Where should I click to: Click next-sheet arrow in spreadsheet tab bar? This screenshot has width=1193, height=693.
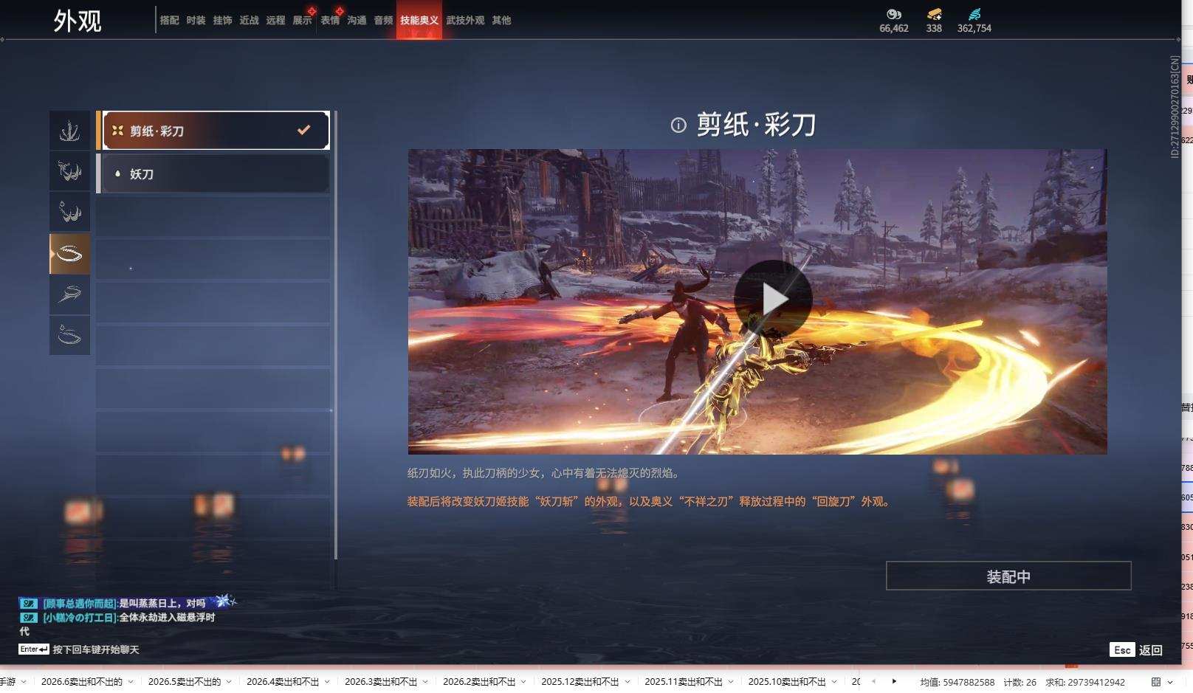[x=894, y=682]
